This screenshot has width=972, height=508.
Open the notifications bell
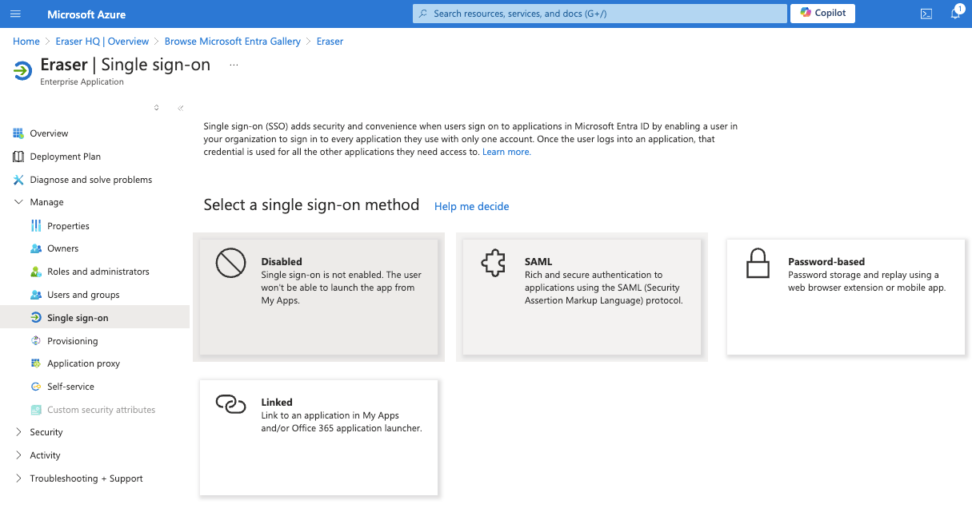click(x=956, y=14)
